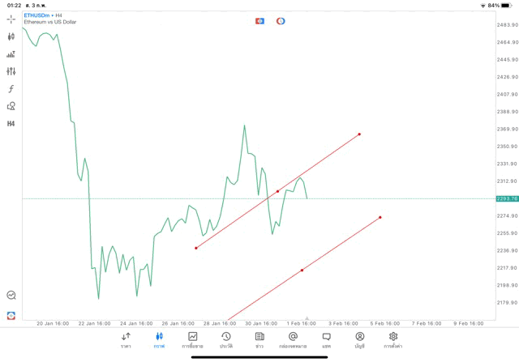The width and height of the screenshot is (519, 362).
Task: Open chart settings sliders icon
Action: (11, 71)
